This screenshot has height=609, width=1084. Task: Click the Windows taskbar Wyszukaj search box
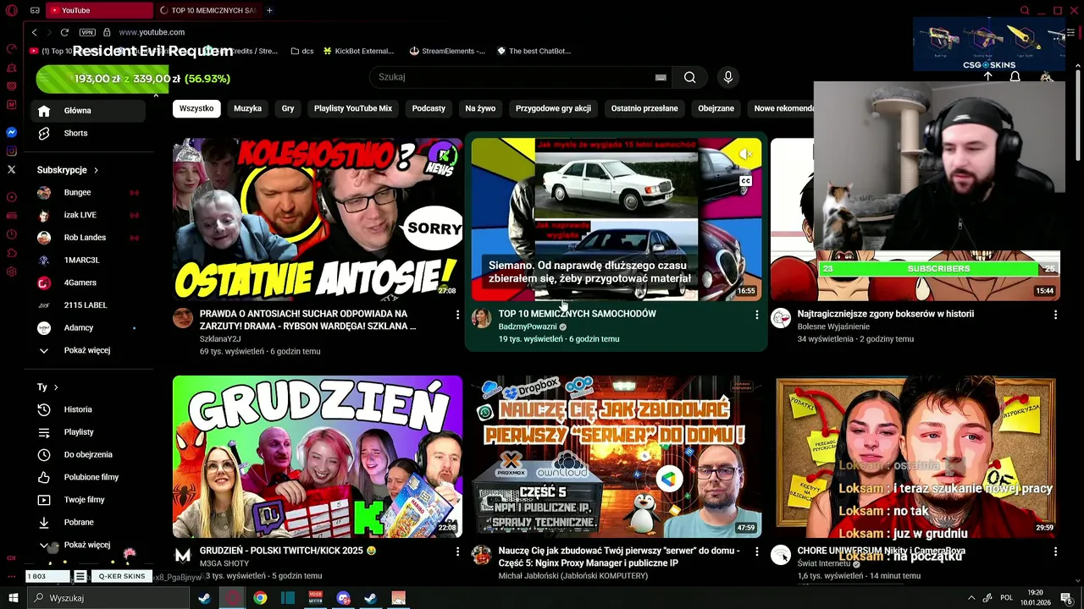click(108, 598)
